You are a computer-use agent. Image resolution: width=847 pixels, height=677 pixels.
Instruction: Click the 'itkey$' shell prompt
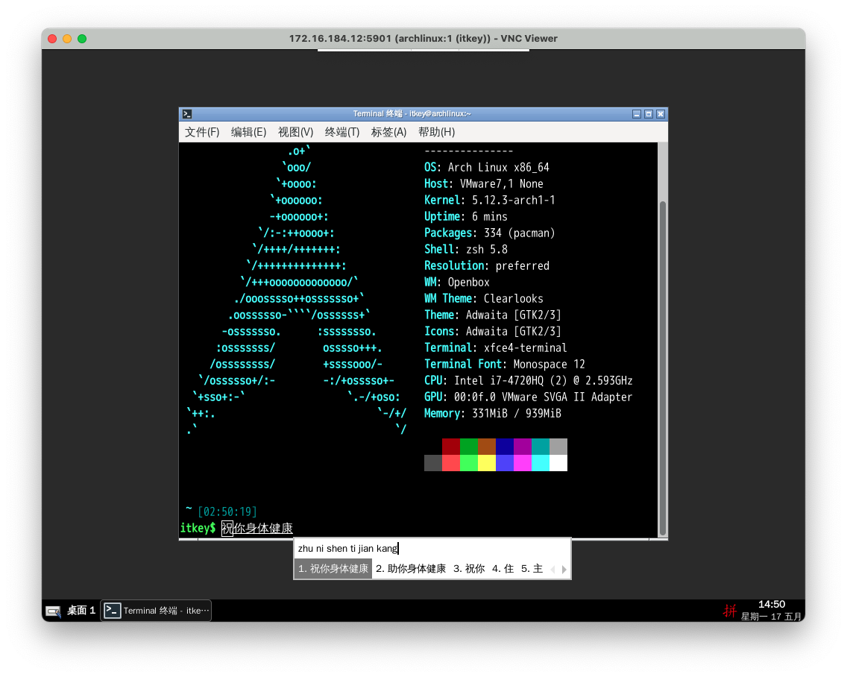click(198, 528)
